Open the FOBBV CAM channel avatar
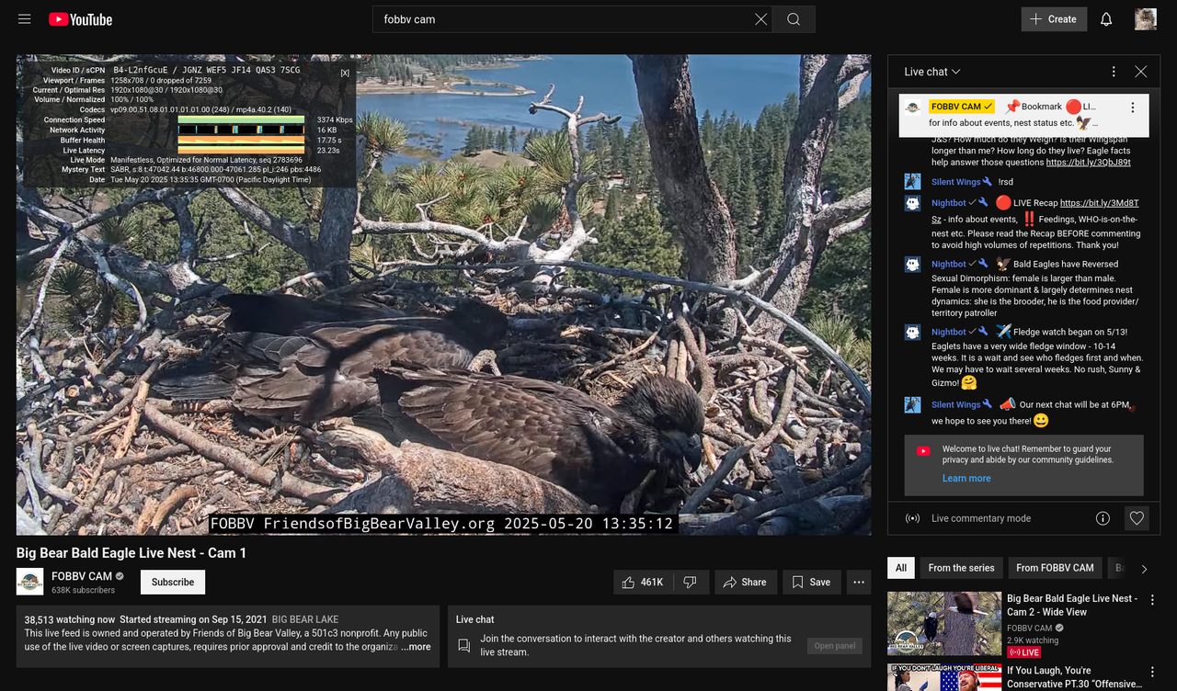Screen dimensions: 1177x691 tap(30, 582)
